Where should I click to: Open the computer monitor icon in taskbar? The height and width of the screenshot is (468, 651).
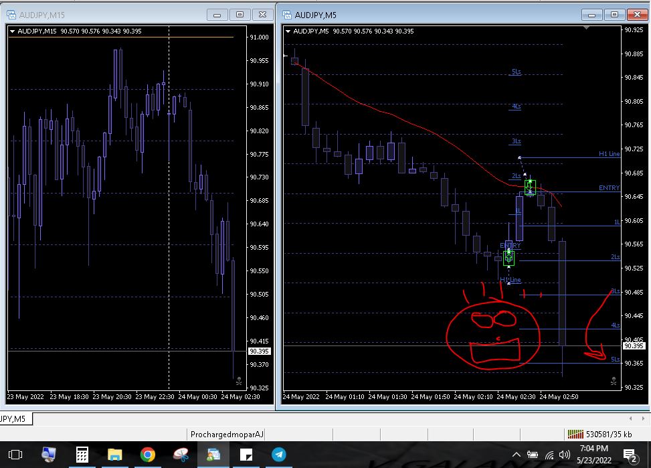pos(49,455)
